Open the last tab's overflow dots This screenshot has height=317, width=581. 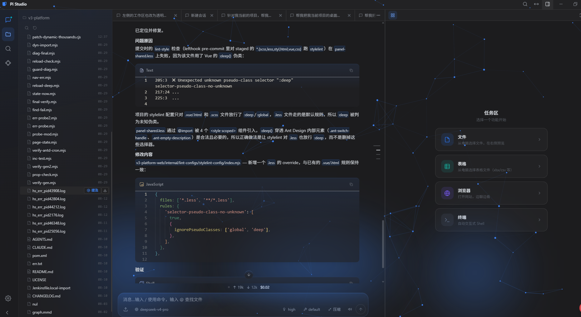pos(378,15)
